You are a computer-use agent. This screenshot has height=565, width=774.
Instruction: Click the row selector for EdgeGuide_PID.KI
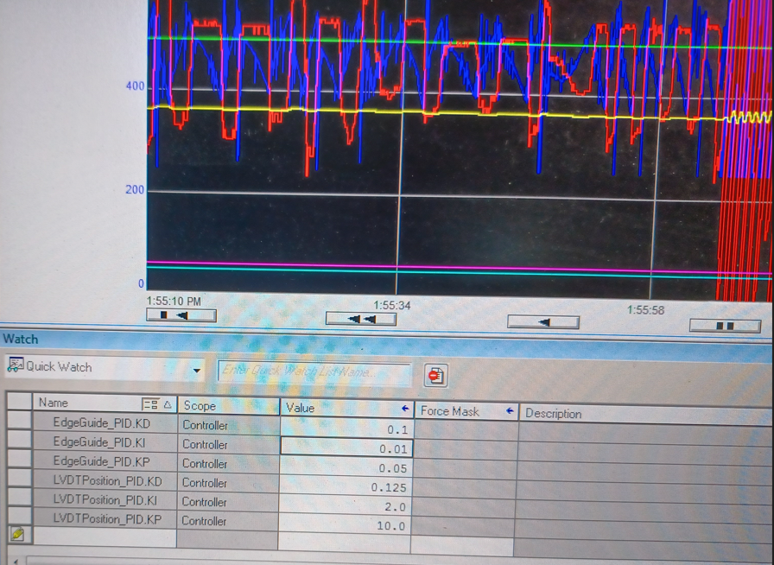click(x=19, y=440)
